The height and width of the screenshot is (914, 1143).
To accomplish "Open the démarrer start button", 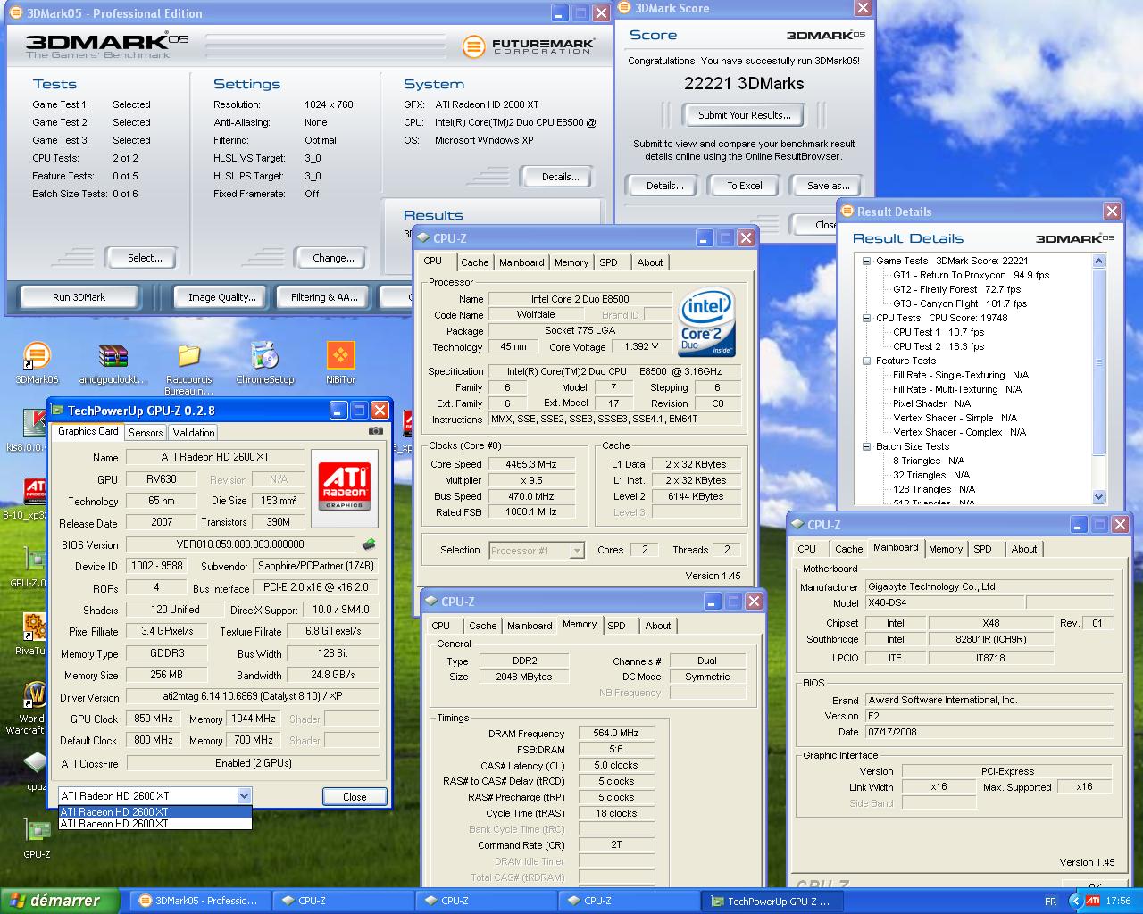I will [x=60, y=901].
